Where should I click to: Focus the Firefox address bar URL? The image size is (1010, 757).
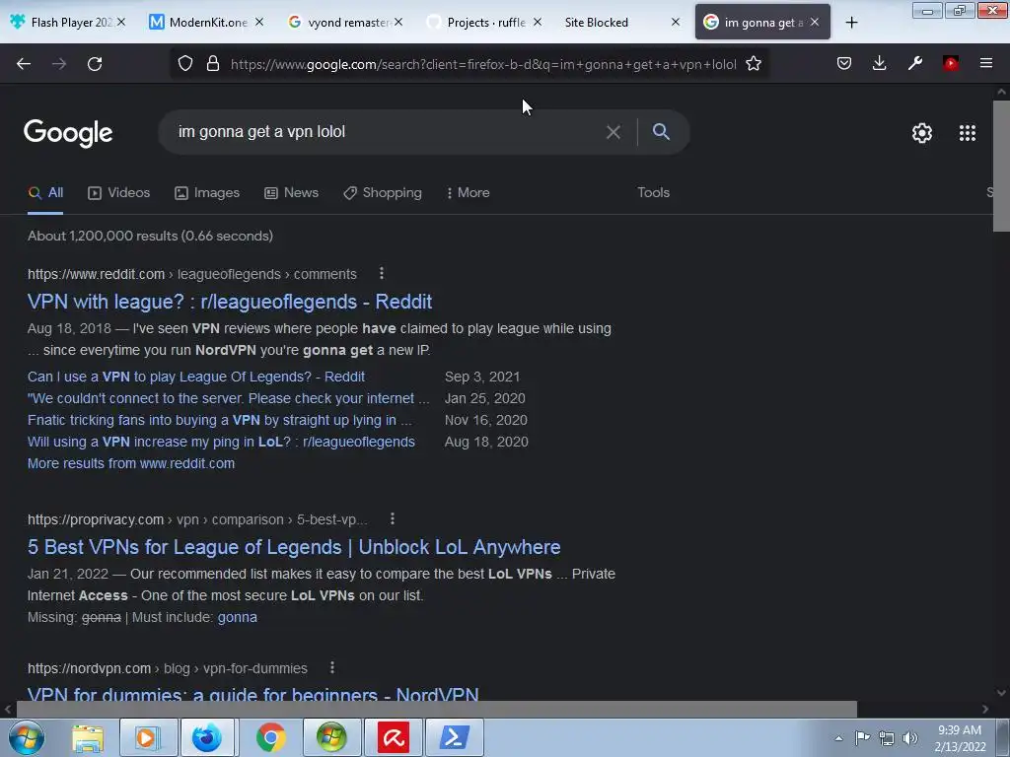click(483, 64)
